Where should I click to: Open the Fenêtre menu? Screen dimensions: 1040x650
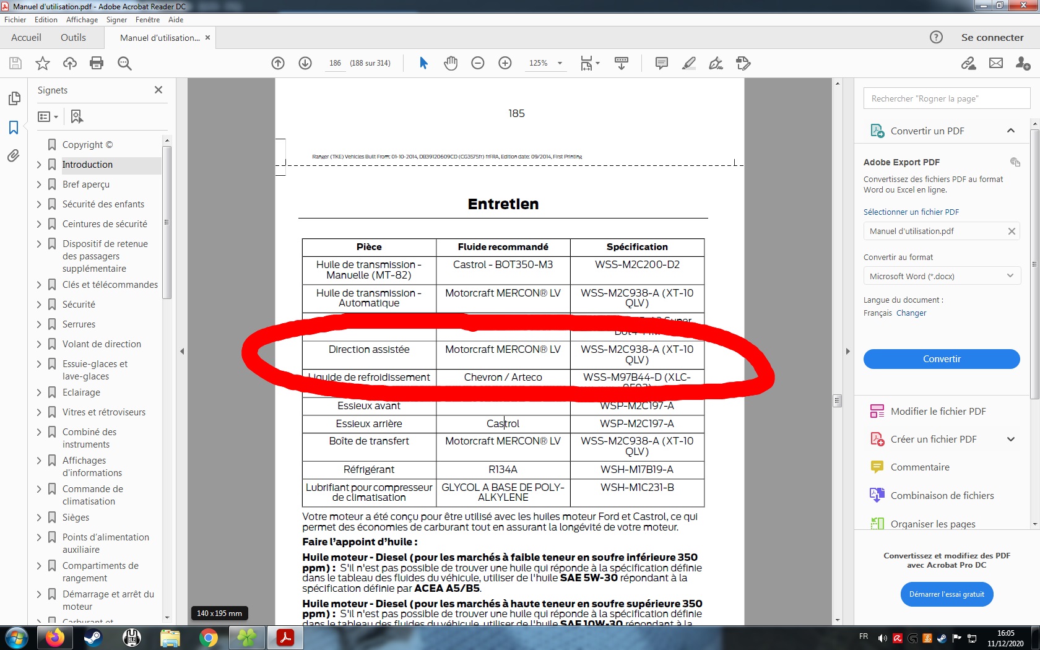(148, 20)
